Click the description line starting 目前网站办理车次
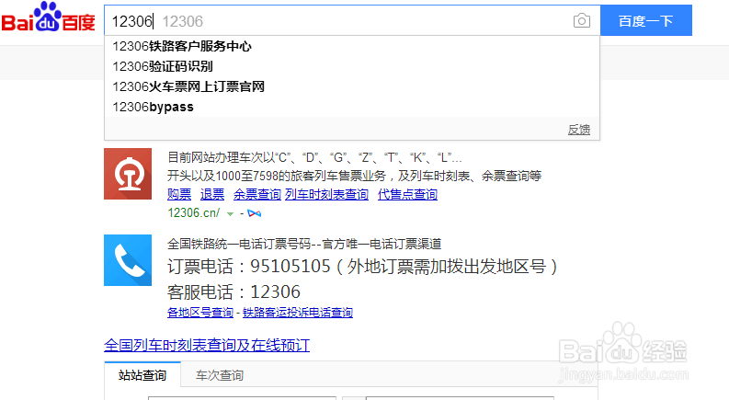Screen dimensions: 729x400 (314, 157)
